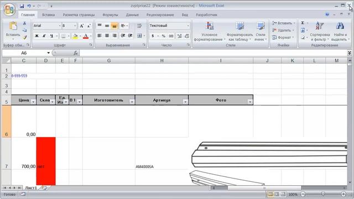The height and width of the screenshot is (199, 354).
Task: Decrease the font size
Action: point(88,26)
